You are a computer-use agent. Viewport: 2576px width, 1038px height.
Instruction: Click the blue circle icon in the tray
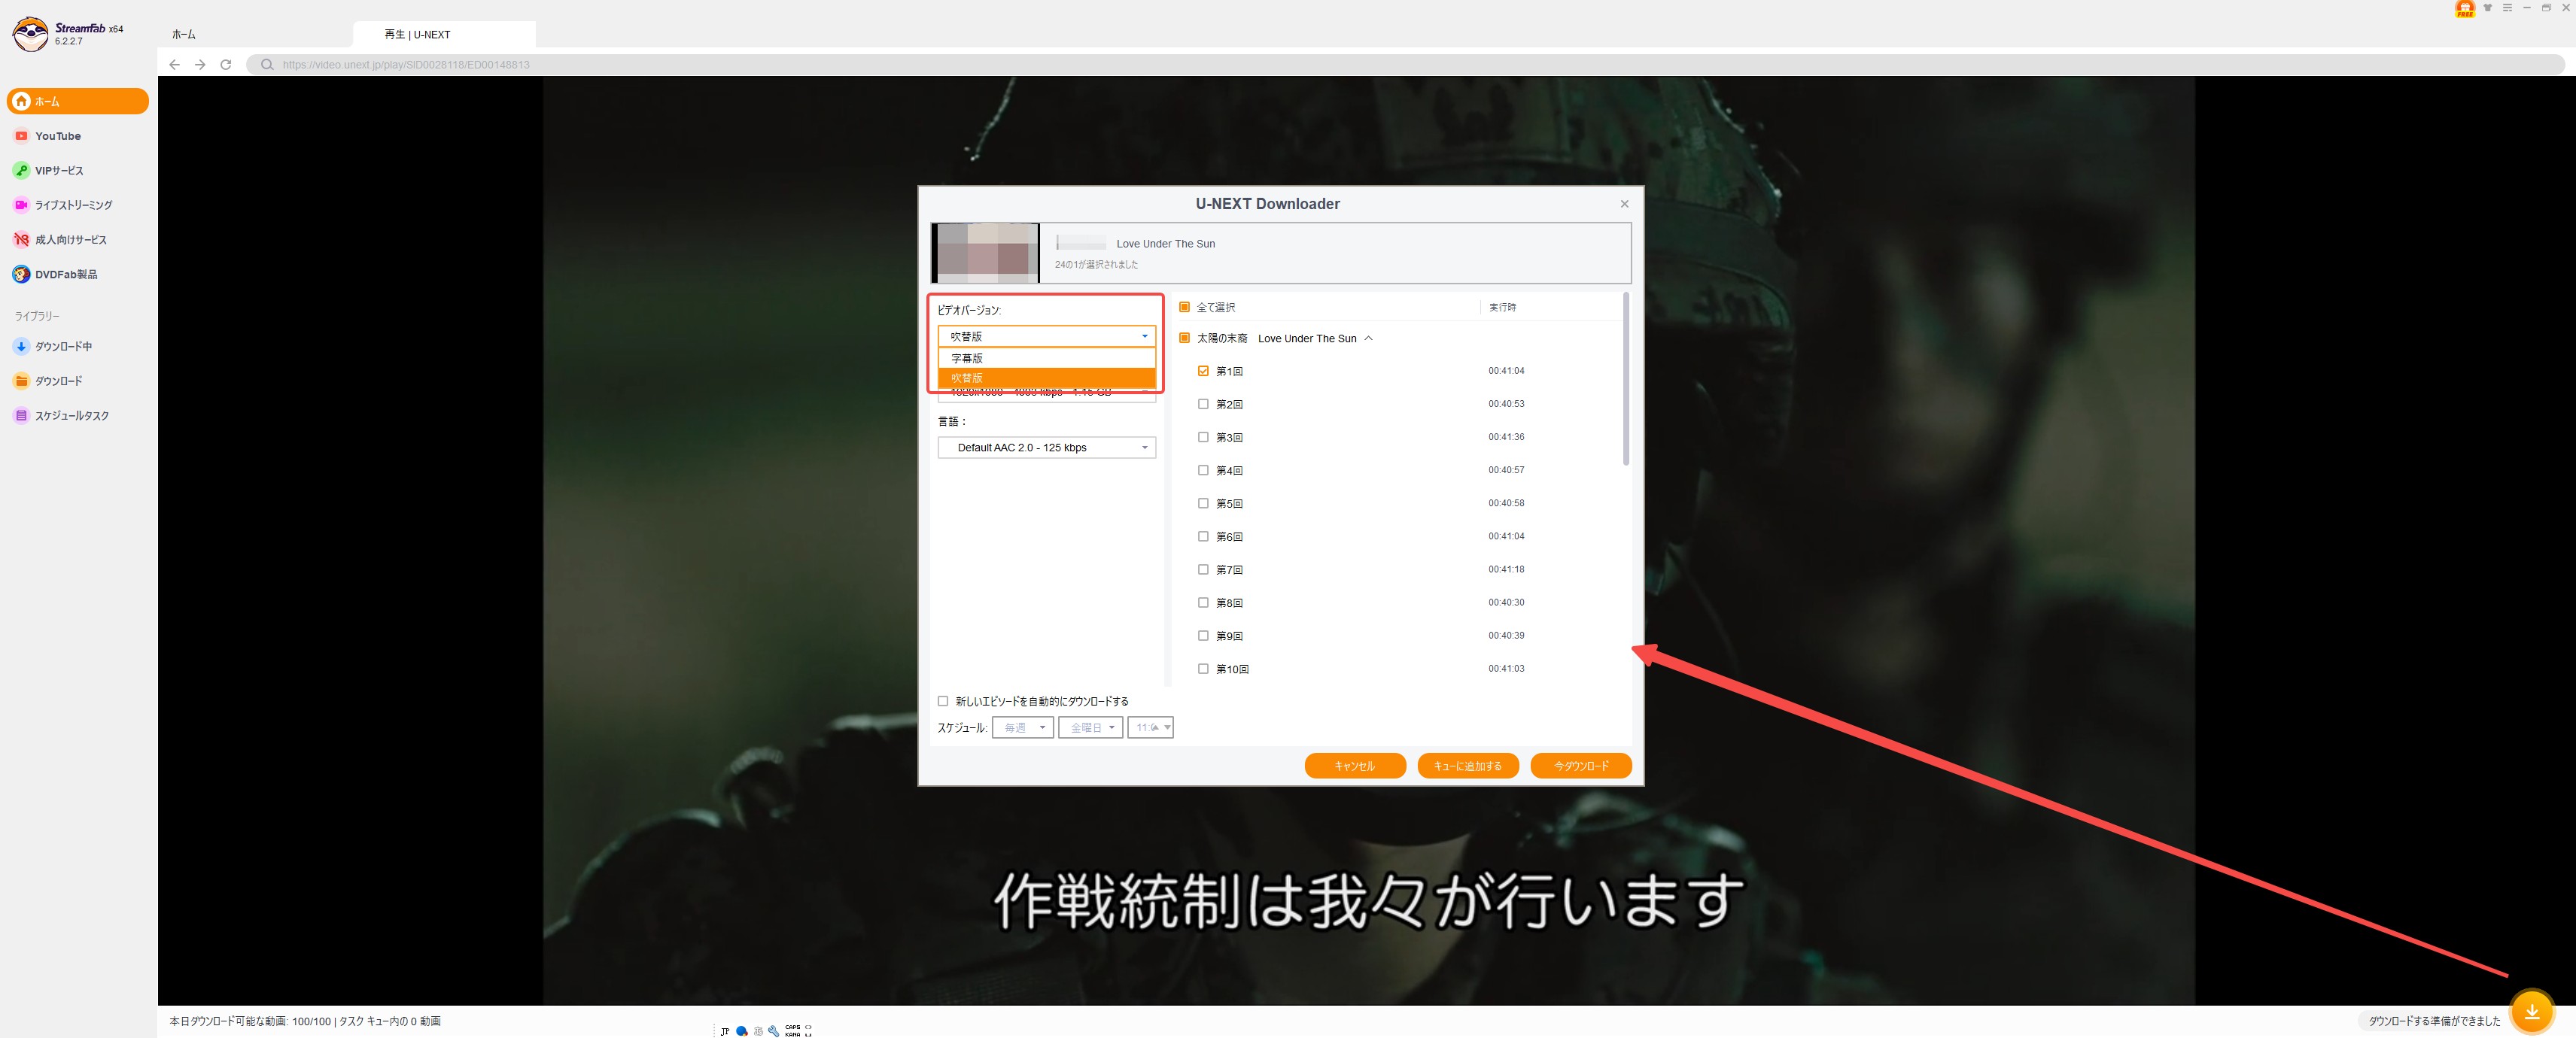(742, 1031)
